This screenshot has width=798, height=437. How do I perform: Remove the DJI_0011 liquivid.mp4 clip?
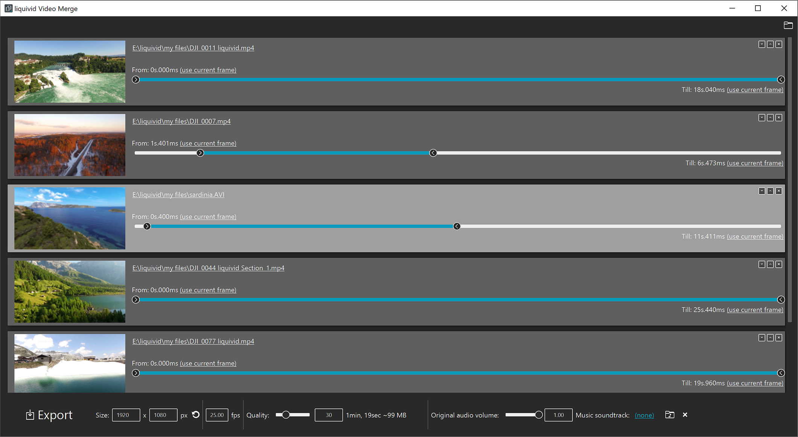pos(778,44)
